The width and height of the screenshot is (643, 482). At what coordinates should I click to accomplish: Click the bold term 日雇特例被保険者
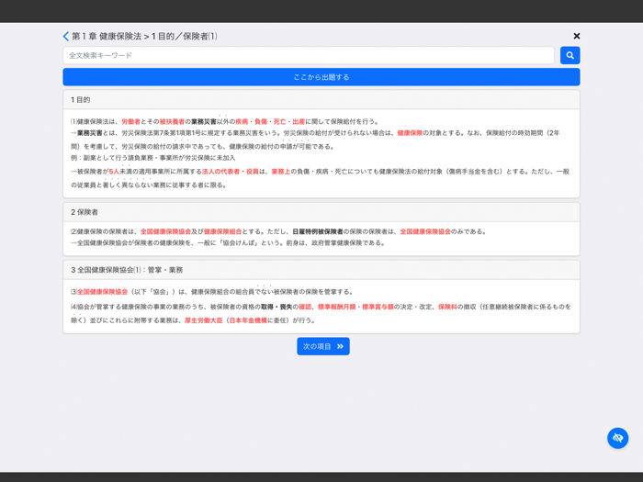coord(318,231)
